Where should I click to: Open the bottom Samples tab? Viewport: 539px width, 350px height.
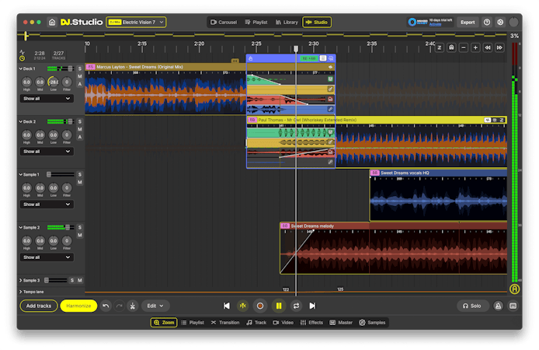click(x=372, y=323)
